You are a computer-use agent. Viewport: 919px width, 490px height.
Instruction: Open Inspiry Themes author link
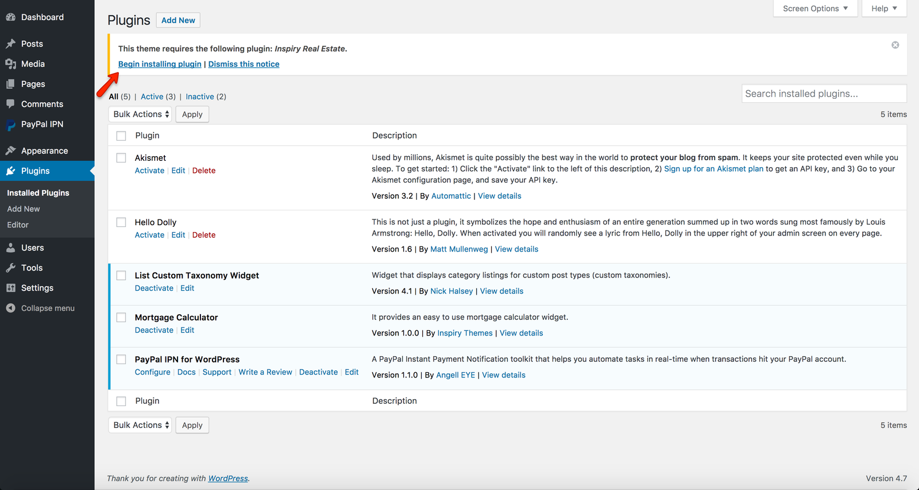(x=465, y=333)
